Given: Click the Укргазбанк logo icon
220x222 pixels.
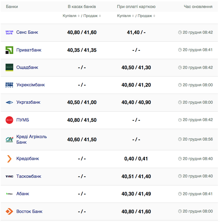Looking at the screenshot, I should pyautogui.click(x=9, y=102).
